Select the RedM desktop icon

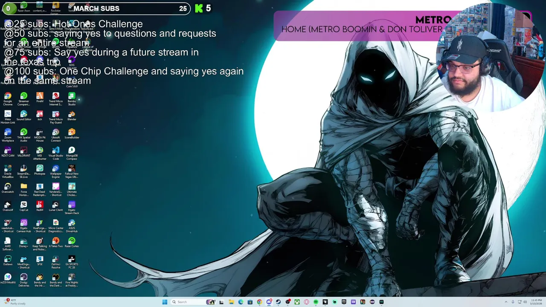click(x=40, y=206)
